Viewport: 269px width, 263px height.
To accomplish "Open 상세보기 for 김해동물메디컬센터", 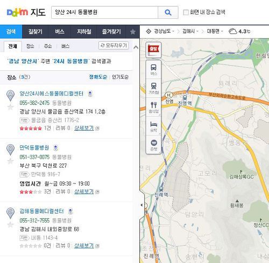I will (x=84, y=245).
